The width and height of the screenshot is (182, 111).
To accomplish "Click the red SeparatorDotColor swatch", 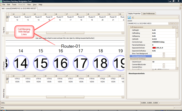I will [154, 48].
